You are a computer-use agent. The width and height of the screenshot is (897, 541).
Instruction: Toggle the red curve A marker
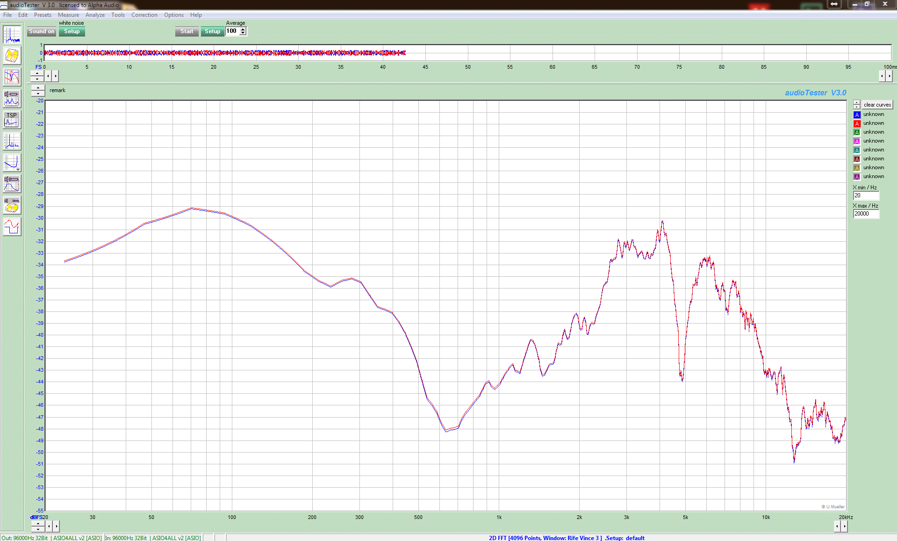(857, 123)
